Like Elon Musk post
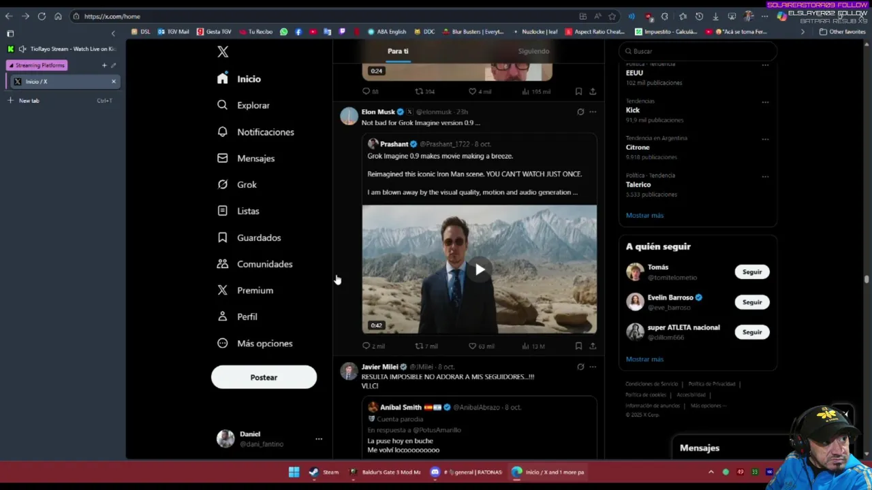This screenshot has height=490, width=872. pyautogui.click(x=481, y=346)
